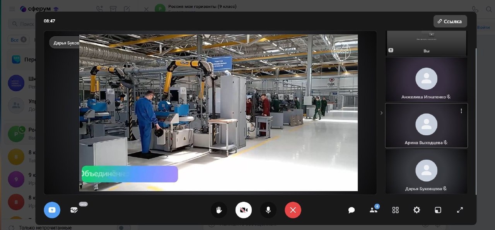Viewport: 495px width, 230px height.
Task: Copy the call link via Ссылка button
Action: [450, 21]
